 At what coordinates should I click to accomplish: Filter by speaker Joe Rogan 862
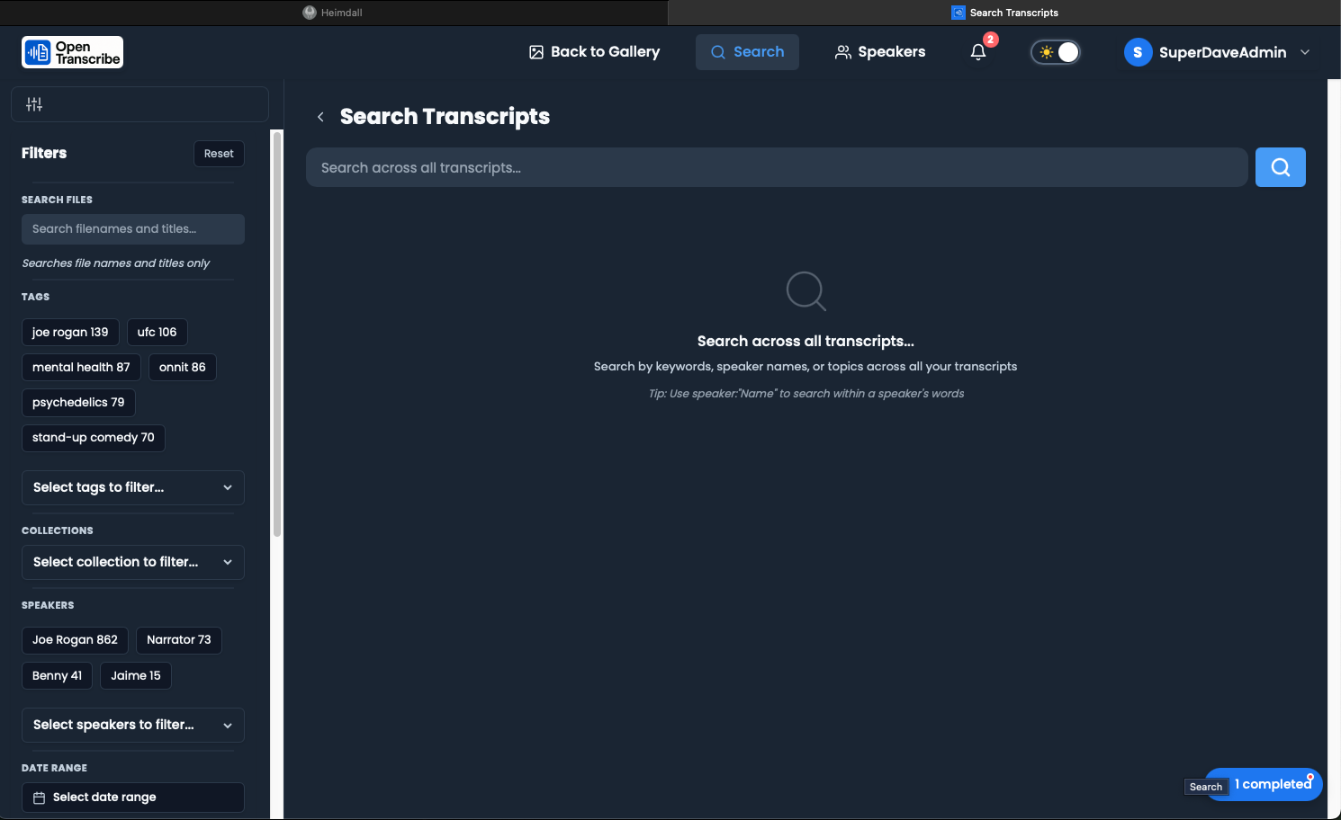tap(75, 640)
